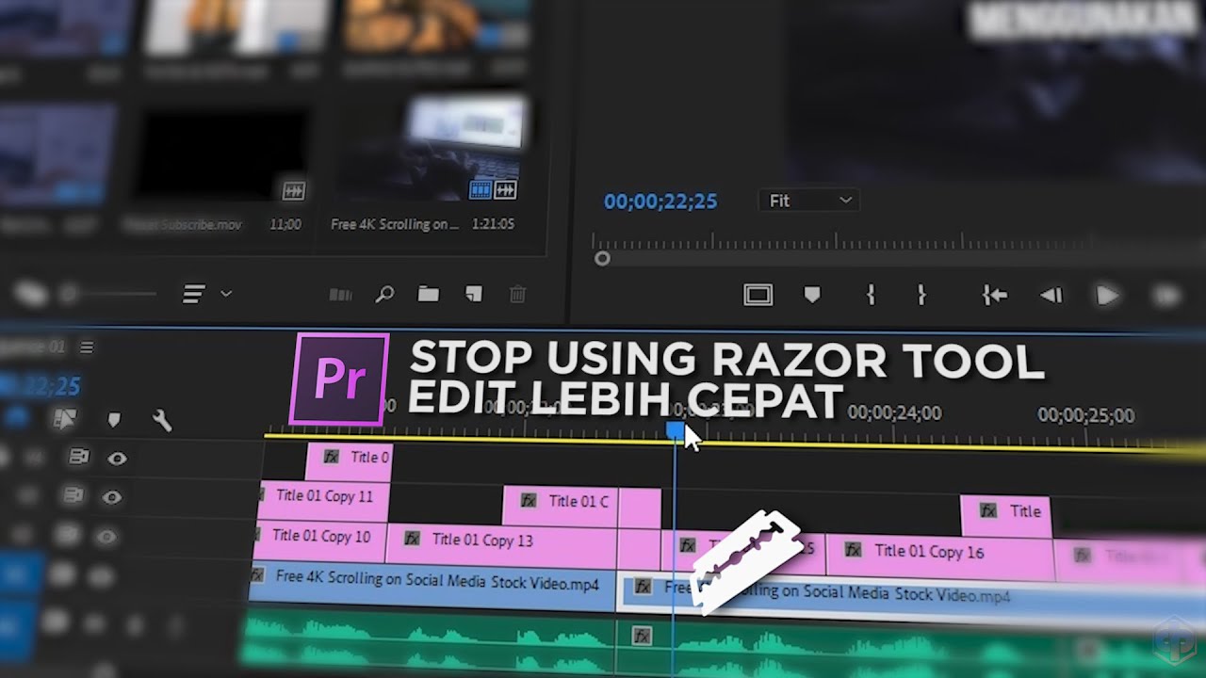Toggle Sync Lock on Title 0 track
1206x678 pixels.
79,457
